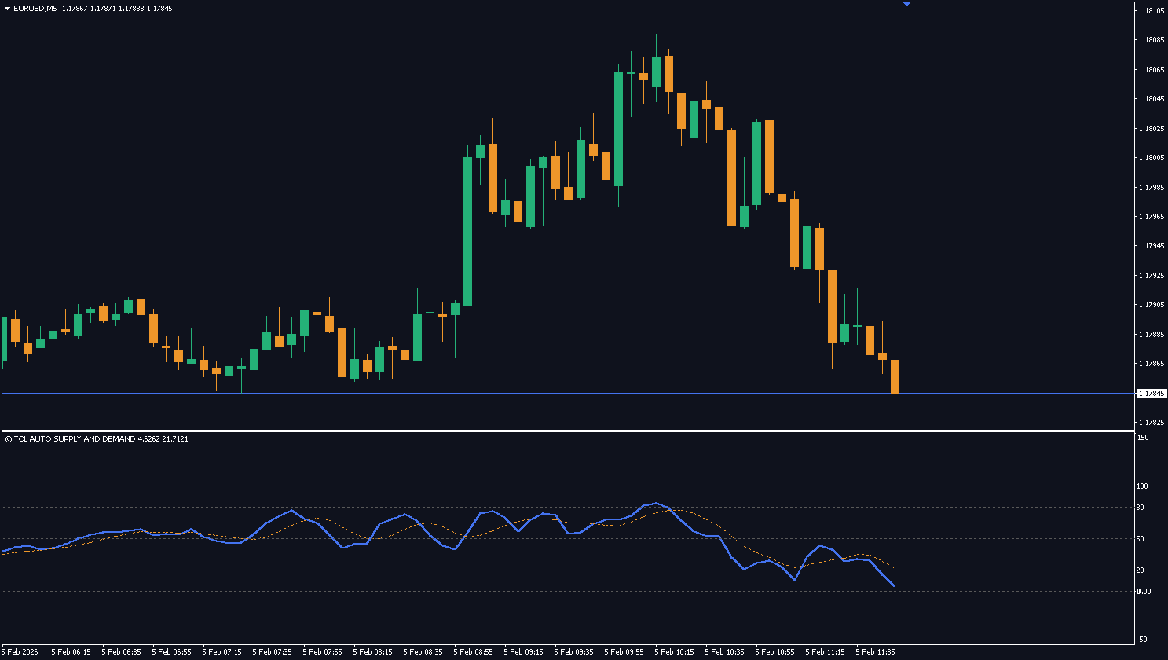Click the 100 level on indicator scale

click(1142, 486)
